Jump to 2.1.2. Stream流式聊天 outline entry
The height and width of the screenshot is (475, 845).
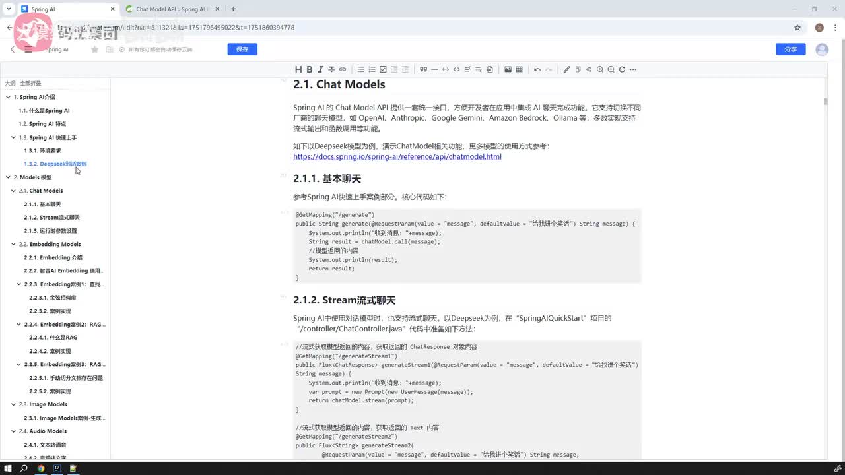52,218
